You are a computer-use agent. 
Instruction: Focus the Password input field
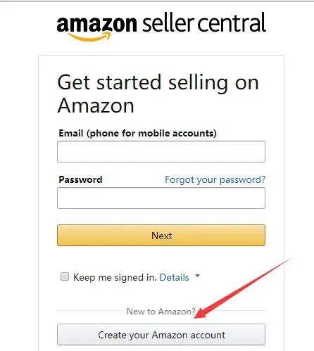pyautogui.click(x=161, y=198)
